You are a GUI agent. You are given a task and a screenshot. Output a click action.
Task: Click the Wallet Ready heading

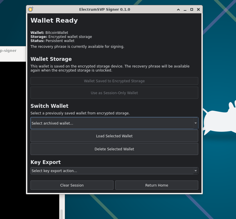[54, 21]
